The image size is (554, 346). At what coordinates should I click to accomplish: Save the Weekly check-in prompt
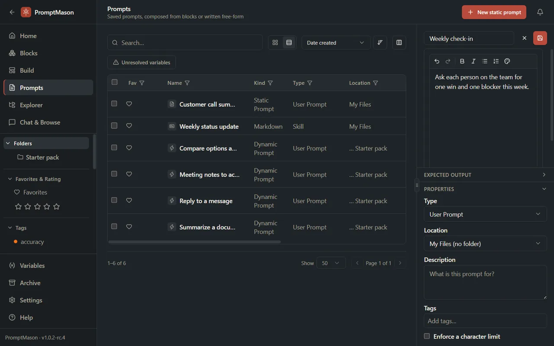(540, 38)
